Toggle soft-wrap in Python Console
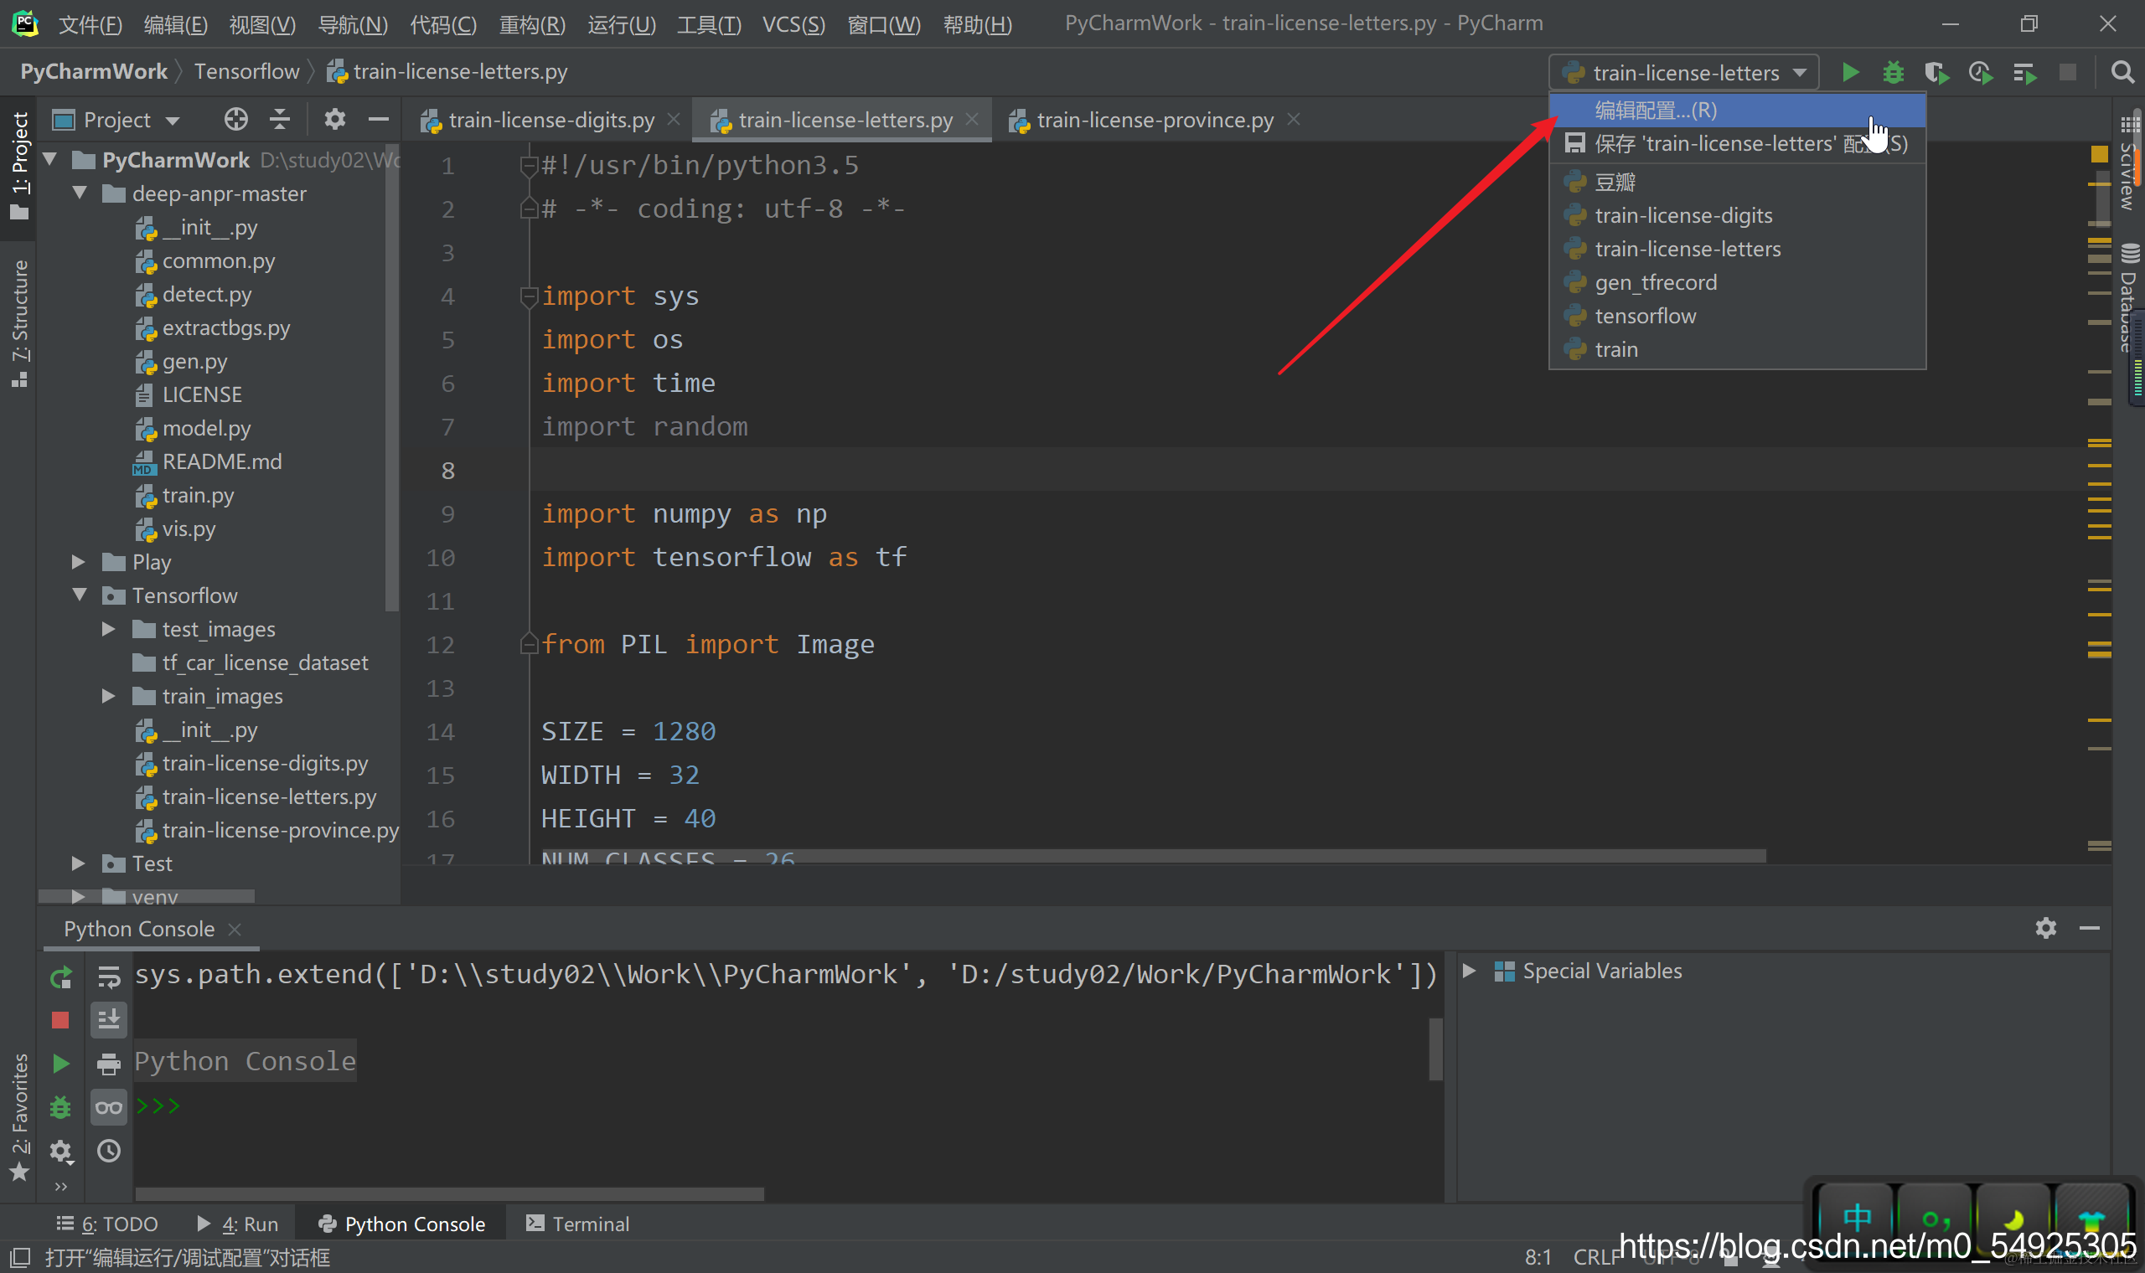 point(109,977)
